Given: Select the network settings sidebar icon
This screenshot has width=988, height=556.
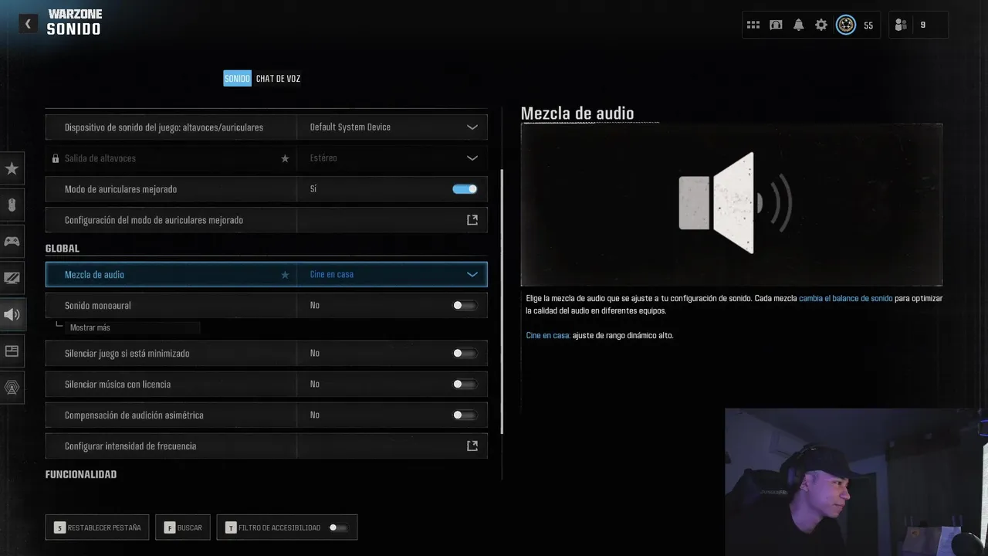Looking at the screenshot, I should point(12,387).
